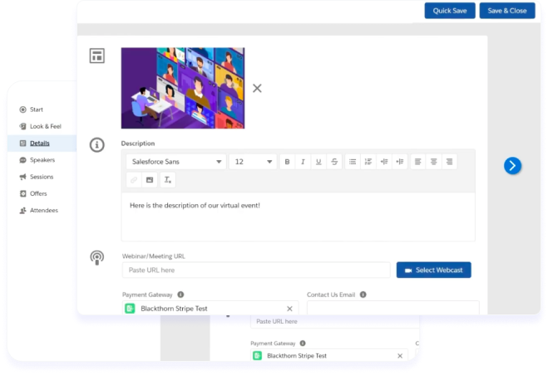Viewport: 548px width, 375px height.
Task: Click the Select Webcast button
Action: [434, 270]
